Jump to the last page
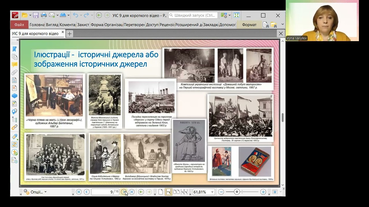Image resolution: width=369 pixels, height=207 pixels. tap(131, 192)
